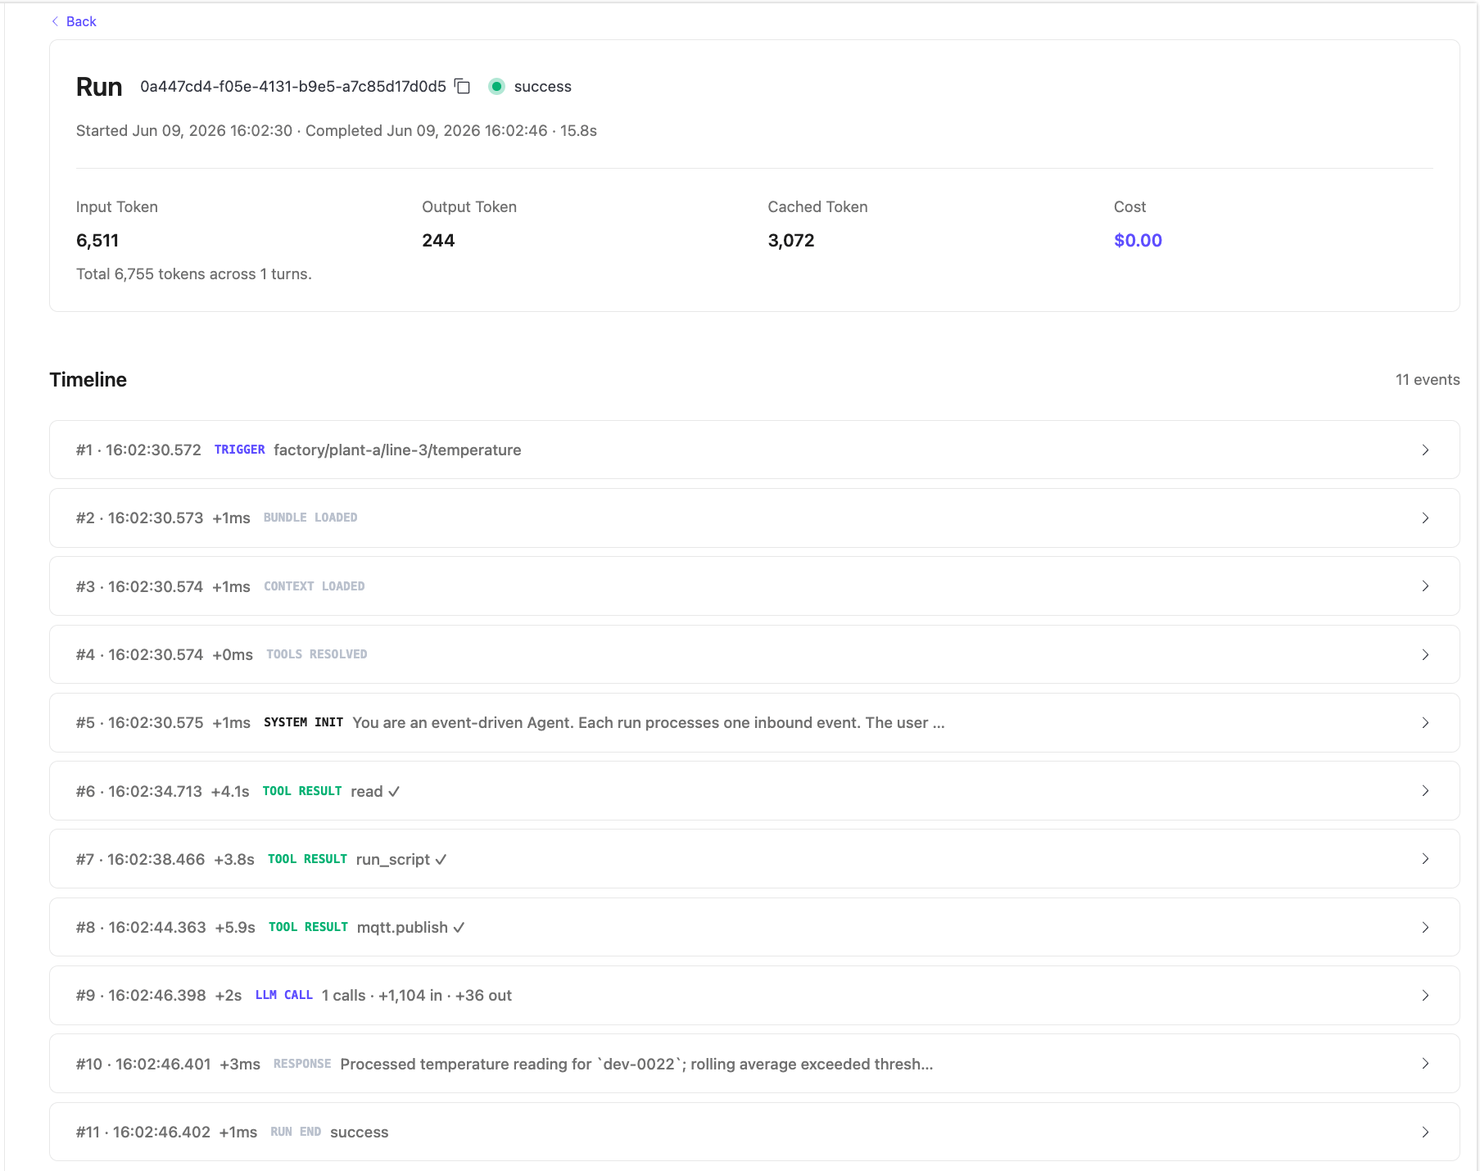
Task: Click the success status label near run ID
Action: coord(543,86)
